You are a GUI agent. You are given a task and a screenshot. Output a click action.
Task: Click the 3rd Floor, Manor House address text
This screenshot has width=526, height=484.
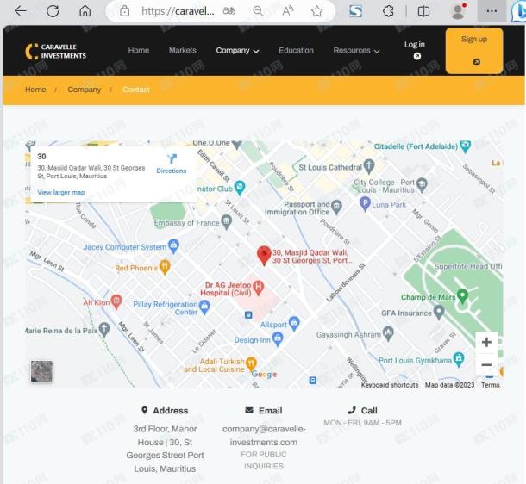165,449
